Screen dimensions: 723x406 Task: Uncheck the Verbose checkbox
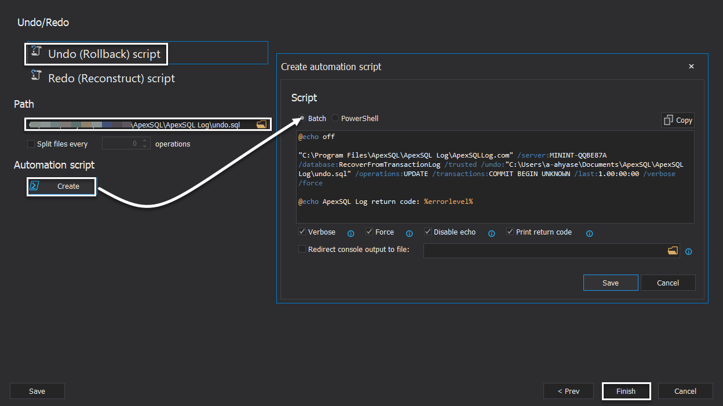pos(302,232)
